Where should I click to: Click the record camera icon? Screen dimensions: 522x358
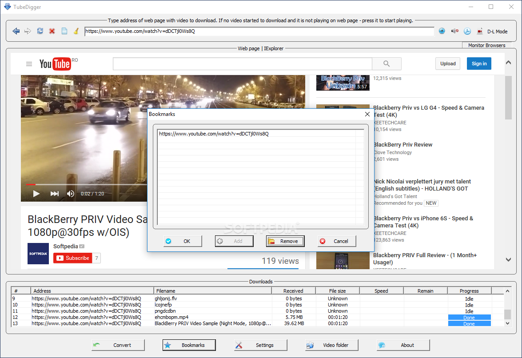tap(480, 31)
